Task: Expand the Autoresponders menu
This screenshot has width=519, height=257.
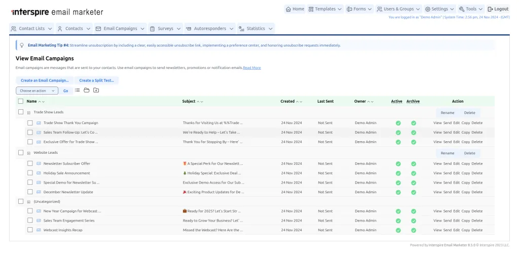Action: tap(210, 28)
